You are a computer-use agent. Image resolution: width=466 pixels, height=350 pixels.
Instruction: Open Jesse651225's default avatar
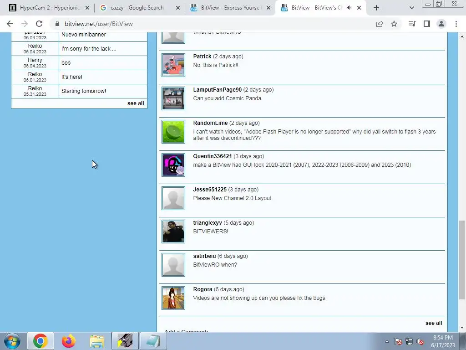click(x=173, y=198)
